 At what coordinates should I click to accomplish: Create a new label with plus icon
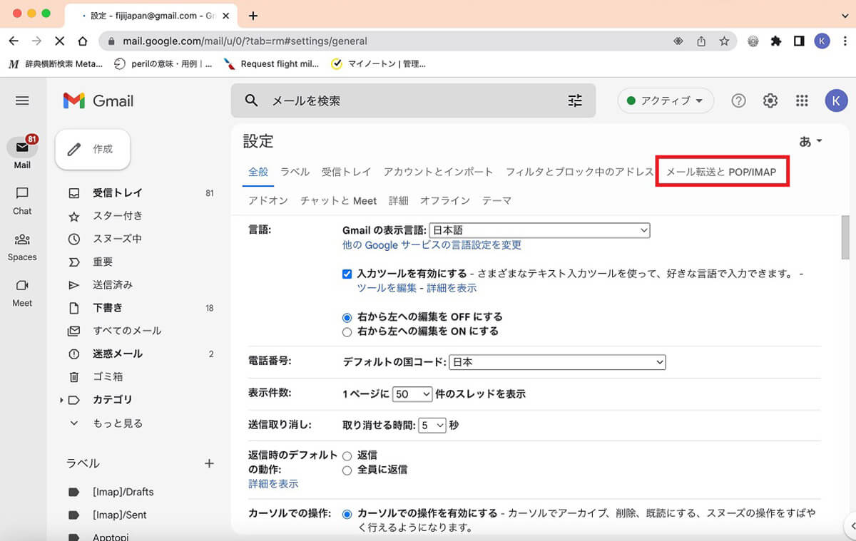(209, 463)
